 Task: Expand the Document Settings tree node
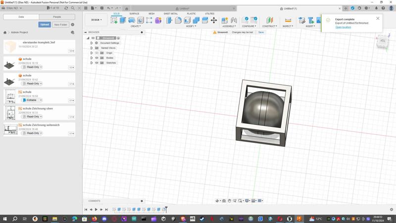pos(92,43)
